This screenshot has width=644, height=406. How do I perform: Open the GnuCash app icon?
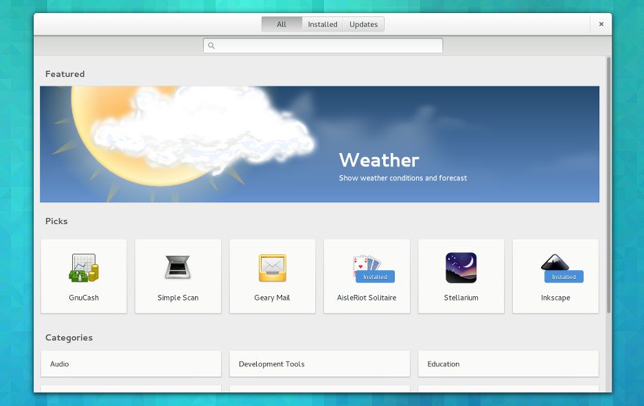83,268
